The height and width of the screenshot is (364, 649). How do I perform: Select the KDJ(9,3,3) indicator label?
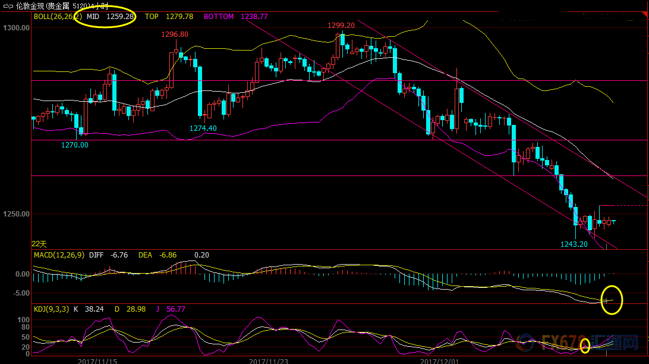pyautogui.click(x=51, y=309)
